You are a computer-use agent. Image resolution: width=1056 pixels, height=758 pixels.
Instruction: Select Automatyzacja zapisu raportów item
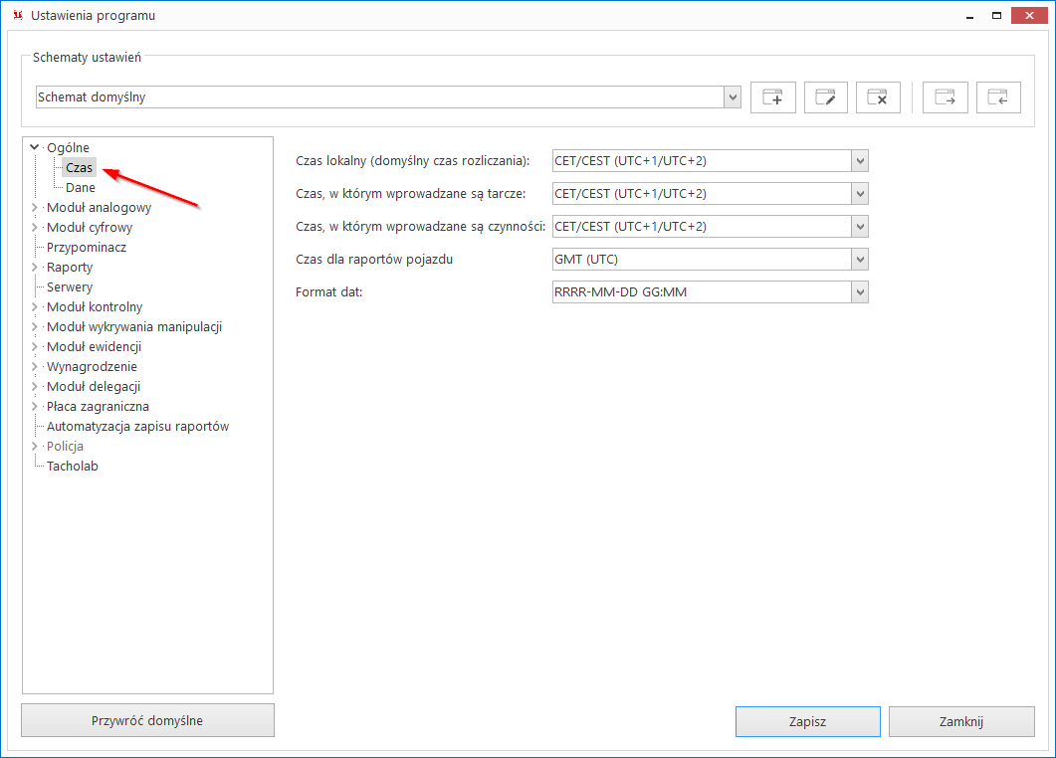coord(137,426)
